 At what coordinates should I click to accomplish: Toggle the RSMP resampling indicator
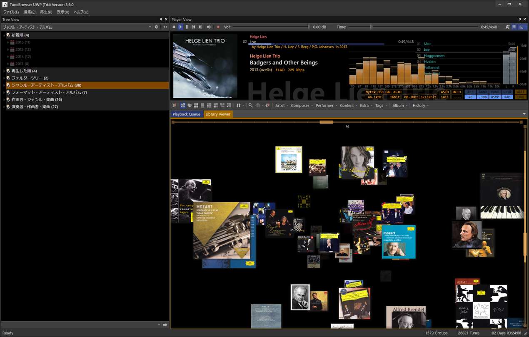pos(495,97)
